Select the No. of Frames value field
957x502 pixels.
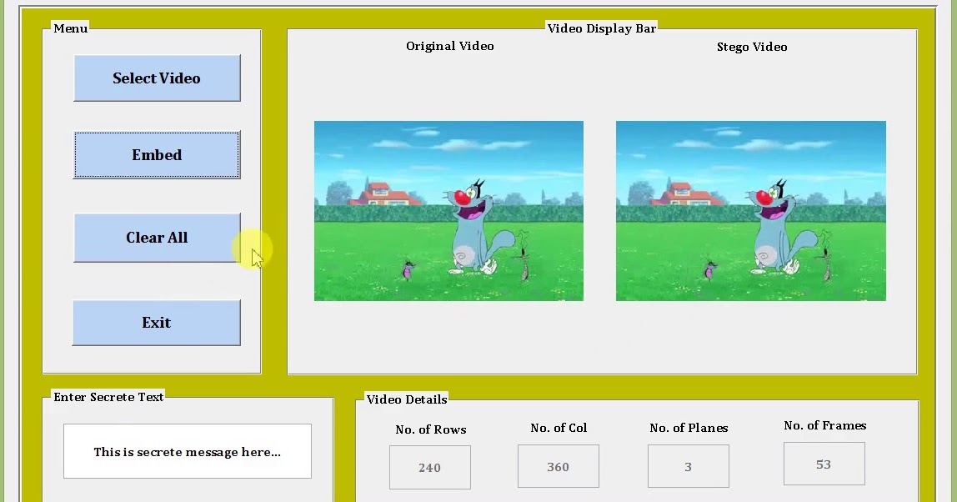[824, 464]
